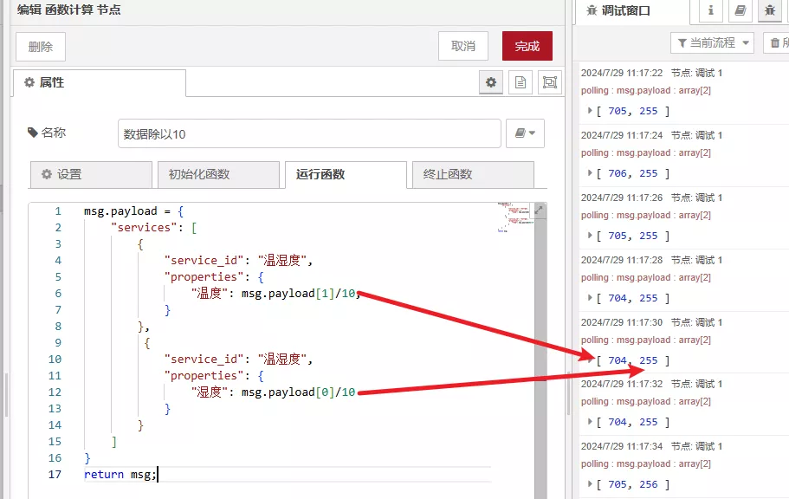Screen dimensions: 789x499
Task: Open the info sidebar tab icon
Action: [x=711, y=11]
